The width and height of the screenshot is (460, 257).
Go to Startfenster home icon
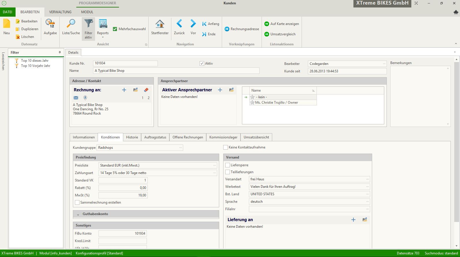[160, 24]
